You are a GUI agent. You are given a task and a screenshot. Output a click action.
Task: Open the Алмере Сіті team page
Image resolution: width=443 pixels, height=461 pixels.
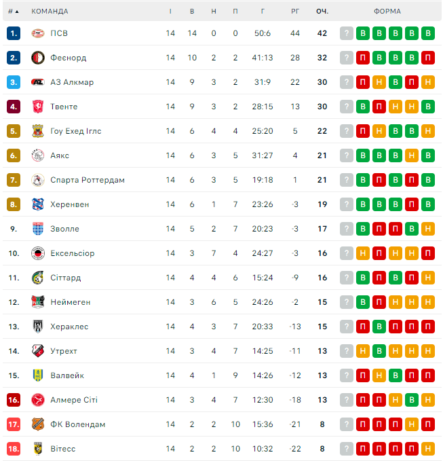74,400
